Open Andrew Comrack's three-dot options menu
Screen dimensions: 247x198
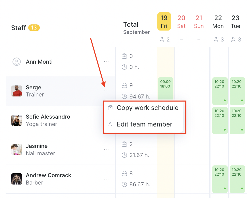106,179
